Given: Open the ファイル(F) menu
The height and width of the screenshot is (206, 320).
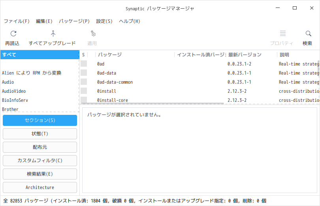Looking at the screenshot, I should (x=17, y=21).
